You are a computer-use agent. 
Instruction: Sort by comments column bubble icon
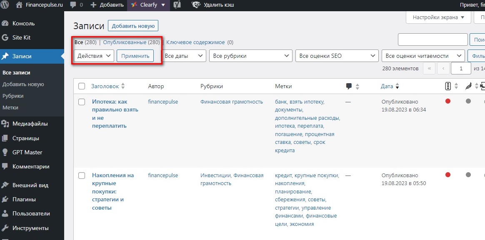point(349,86)
